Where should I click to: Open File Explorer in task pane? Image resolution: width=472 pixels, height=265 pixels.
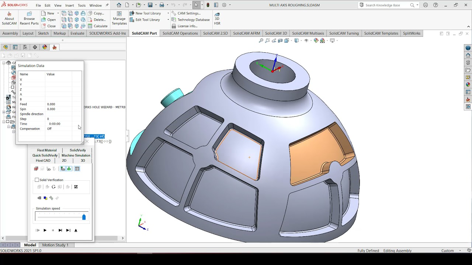pyautogui.click(x=468, y=70)
